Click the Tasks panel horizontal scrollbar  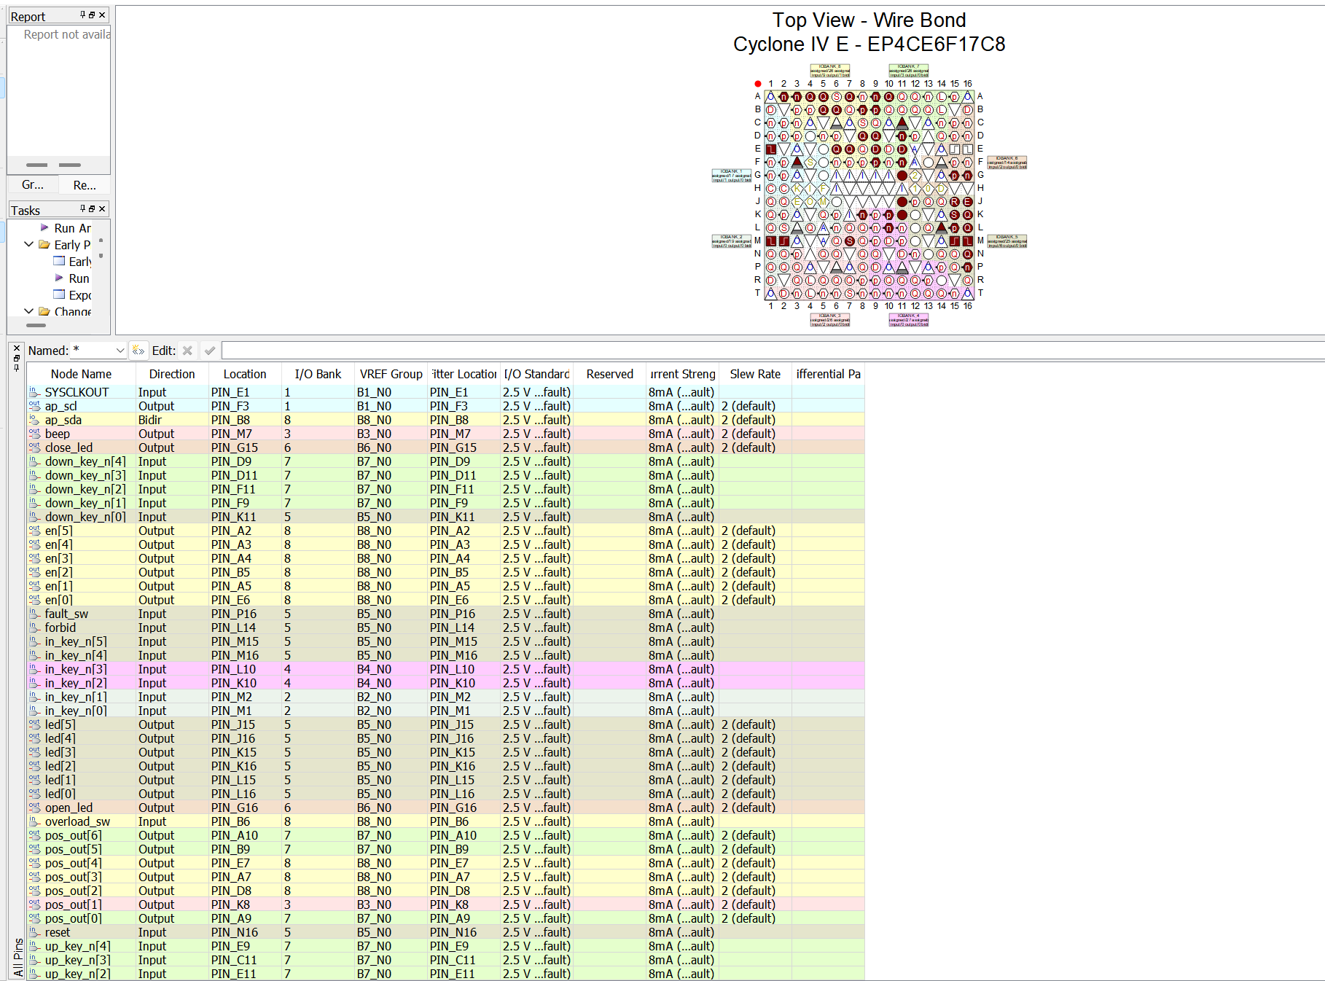pos(36,326)
